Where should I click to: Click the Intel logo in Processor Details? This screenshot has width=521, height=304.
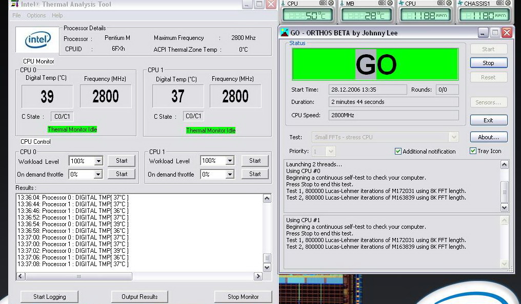tap(37, 40)
